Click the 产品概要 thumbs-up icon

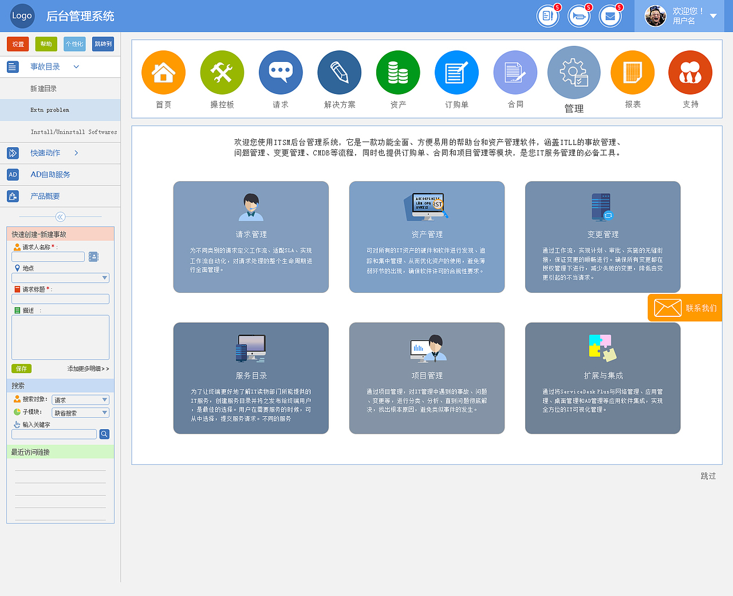13,197
